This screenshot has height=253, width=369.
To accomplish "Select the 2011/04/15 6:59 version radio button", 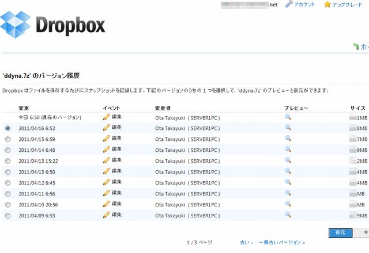I will click(7, 139).
